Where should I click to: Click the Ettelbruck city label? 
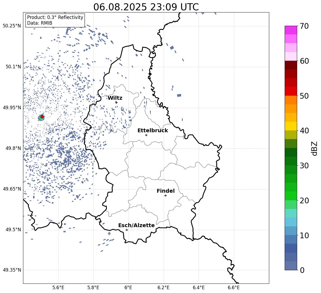click(153, 131)
